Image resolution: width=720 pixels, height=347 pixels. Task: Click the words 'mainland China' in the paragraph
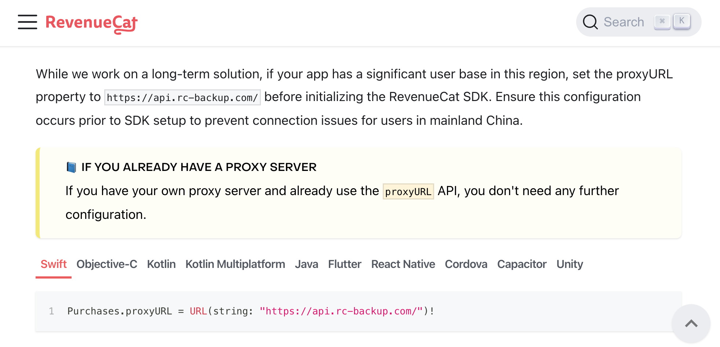pos(474,120)
